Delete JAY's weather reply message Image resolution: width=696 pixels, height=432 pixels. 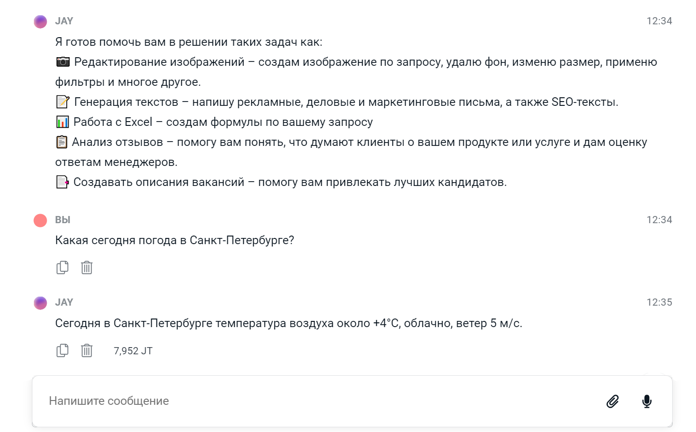pyautogui.click(x=87, y=350)
